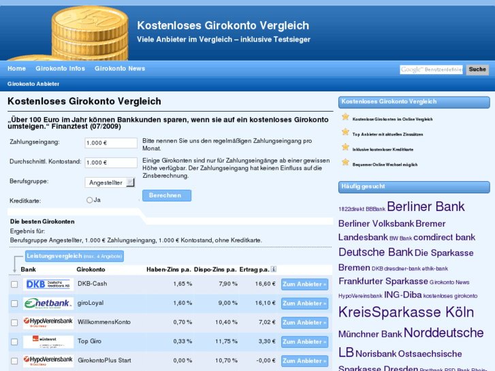Open the dresdner-bank tag link

tap(402, 269)
